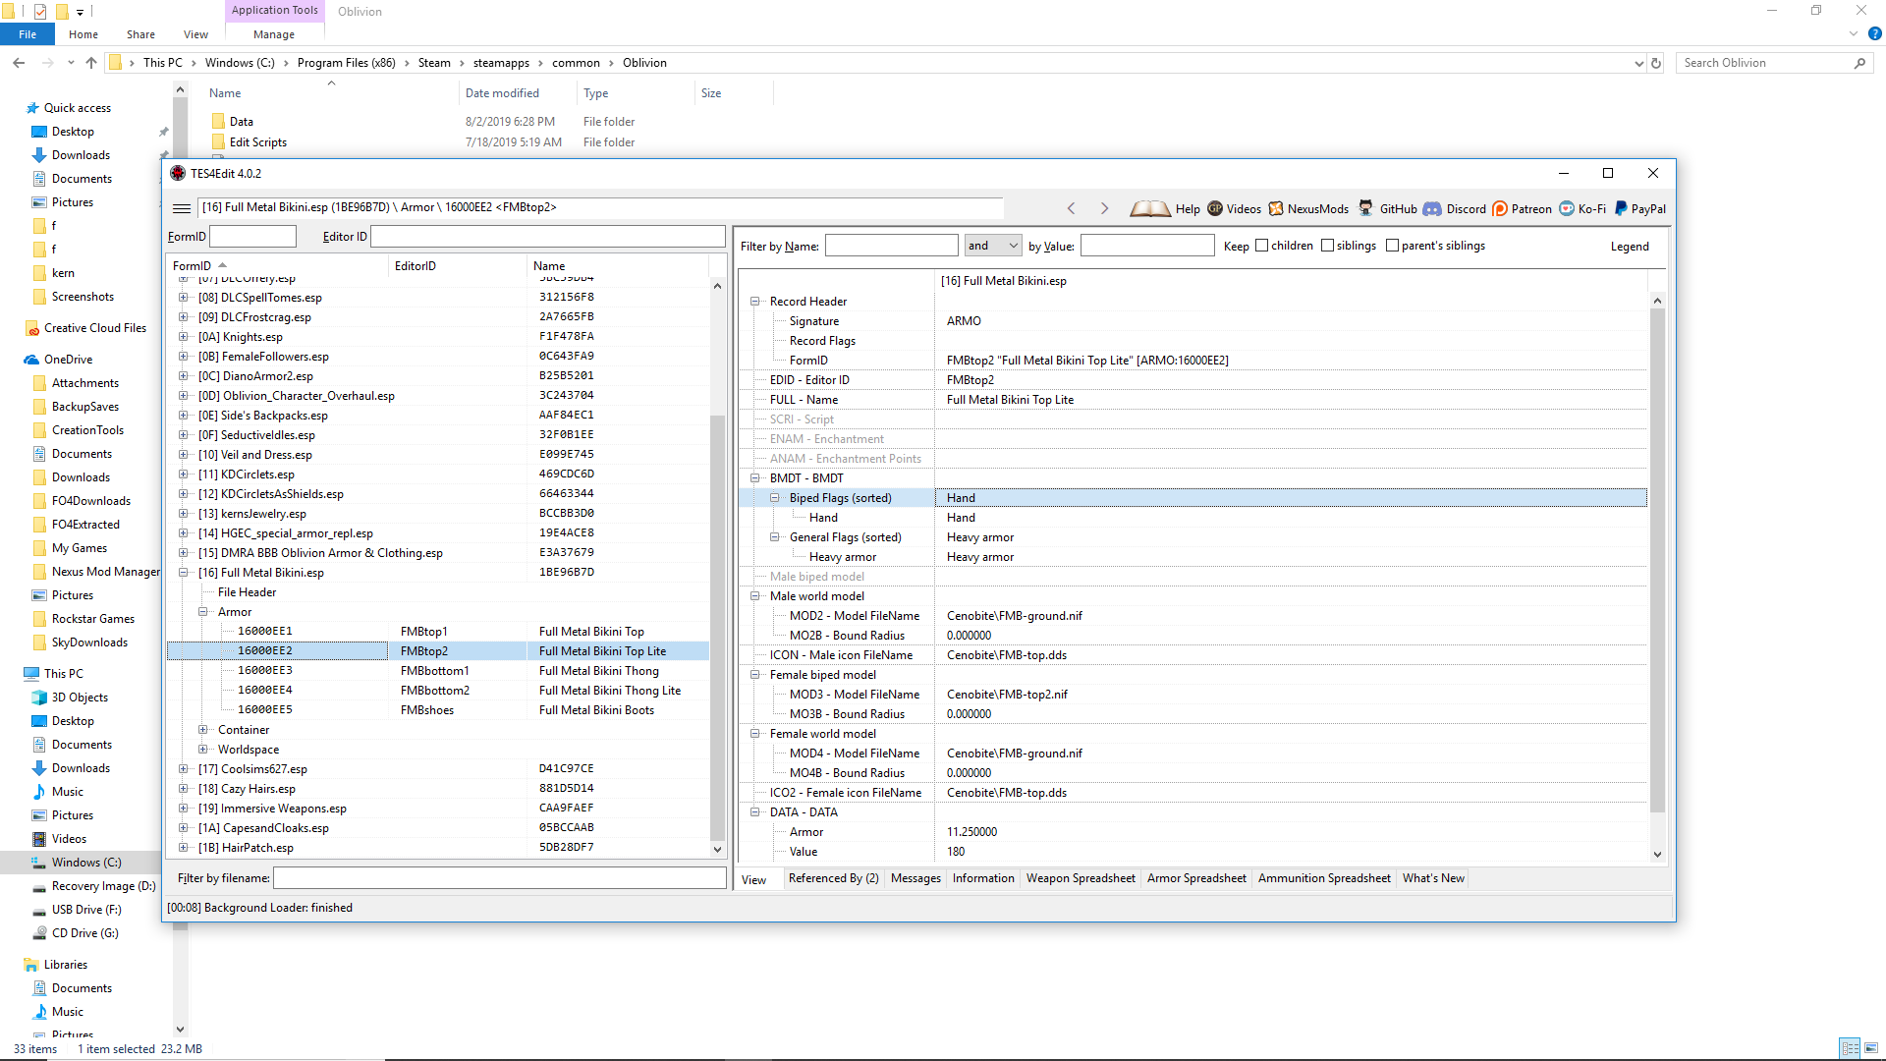Screen dimensions: 1886x1061
Task: Open the Ammunition Spreadsheet tab
Action: [1324, 878]
